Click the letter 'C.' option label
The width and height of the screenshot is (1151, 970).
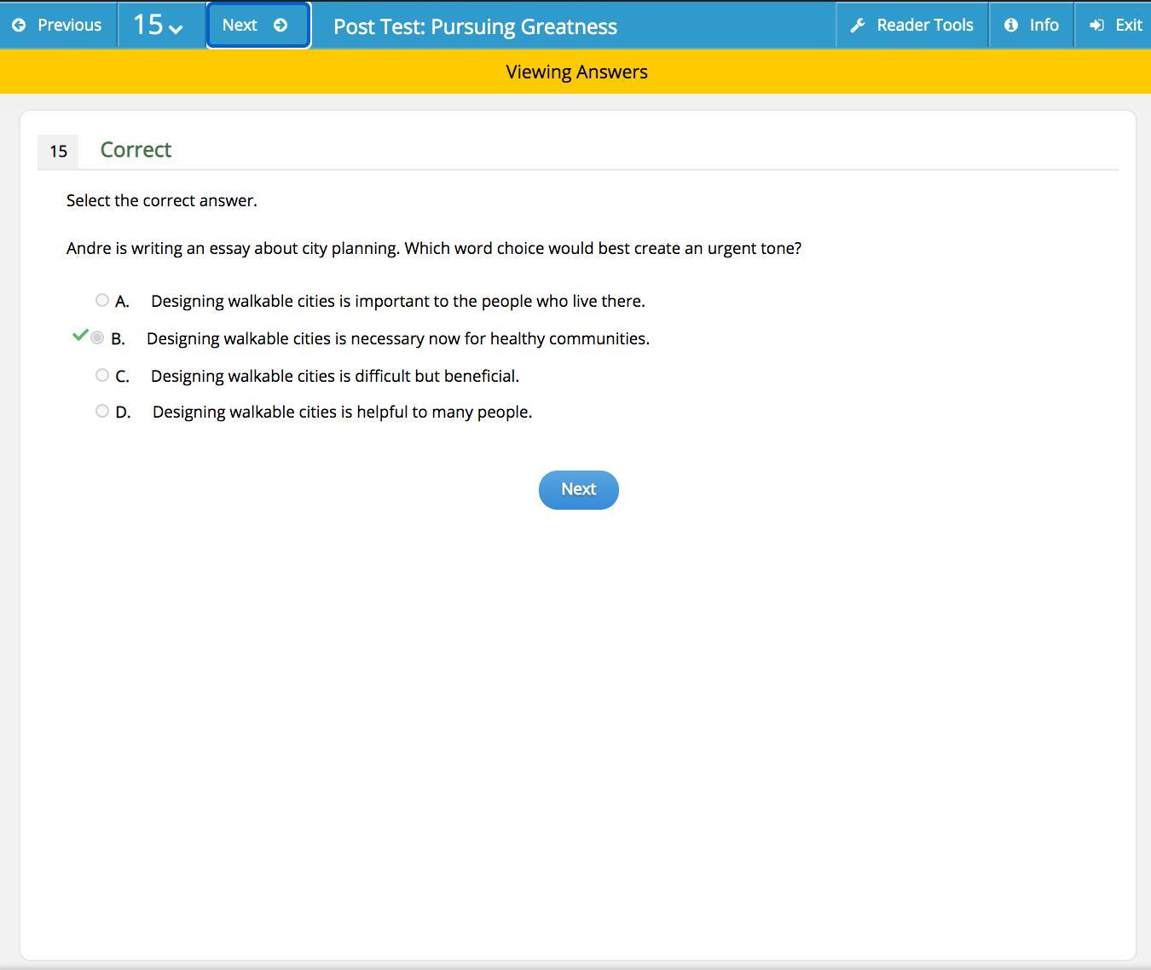click(x=122, y=377)
